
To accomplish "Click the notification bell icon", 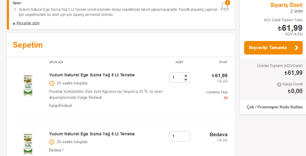I will point(225,6).
